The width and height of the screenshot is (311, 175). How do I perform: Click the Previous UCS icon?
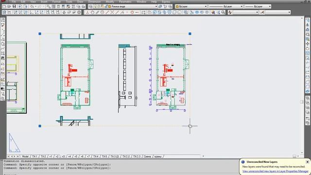click(9, 12)
